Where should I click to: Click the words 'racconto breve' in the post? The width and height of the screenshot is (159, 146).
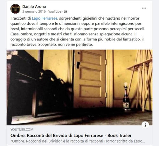tap(24, 45)
